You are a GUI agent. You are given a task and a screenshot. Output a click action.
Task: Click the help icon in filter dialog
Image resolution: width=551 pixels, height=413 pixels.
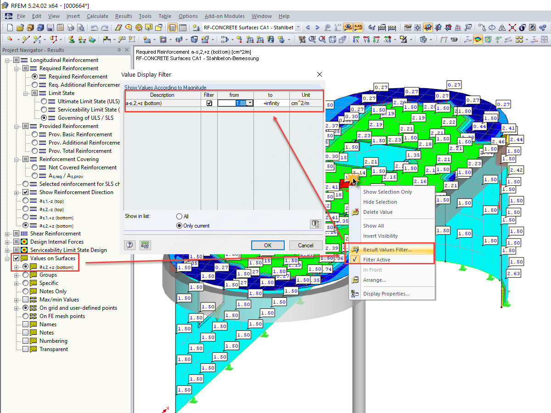tap(129, 245)
